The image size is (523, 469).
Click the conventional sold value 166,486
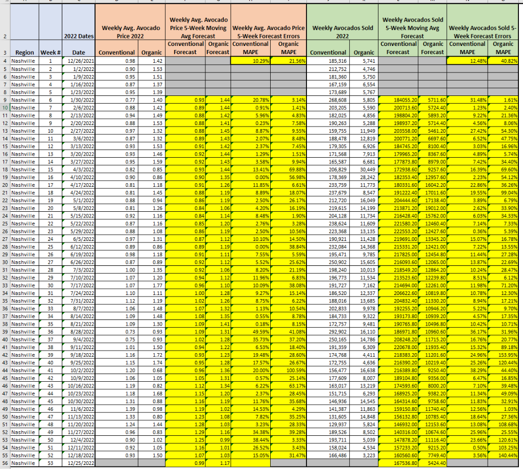[x=328, y=455]
